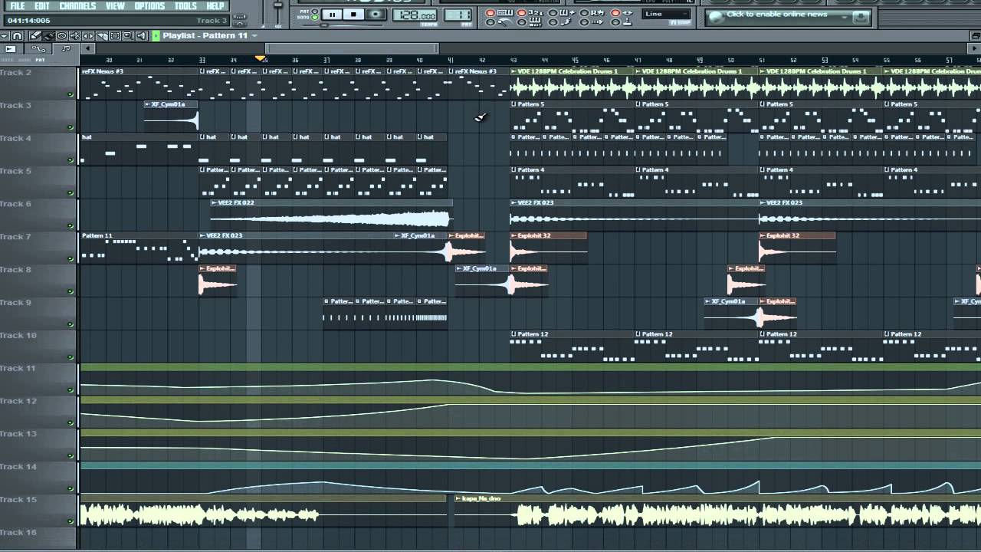Screen dimensions: 981x552
Task: Select PAT pattern mode radio
Action: click(x=314, y=11)
